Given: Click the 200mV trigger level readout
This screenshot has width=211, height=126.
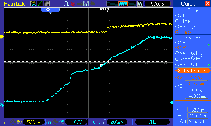Looking at the screenshot, I should click(x=117, y=122).
